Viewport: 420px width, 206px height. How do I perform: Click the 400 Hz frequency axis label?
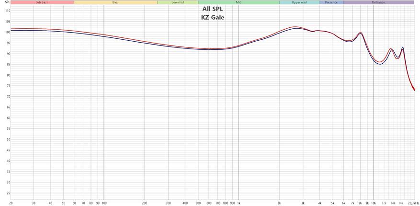click(x=185, y=203)
